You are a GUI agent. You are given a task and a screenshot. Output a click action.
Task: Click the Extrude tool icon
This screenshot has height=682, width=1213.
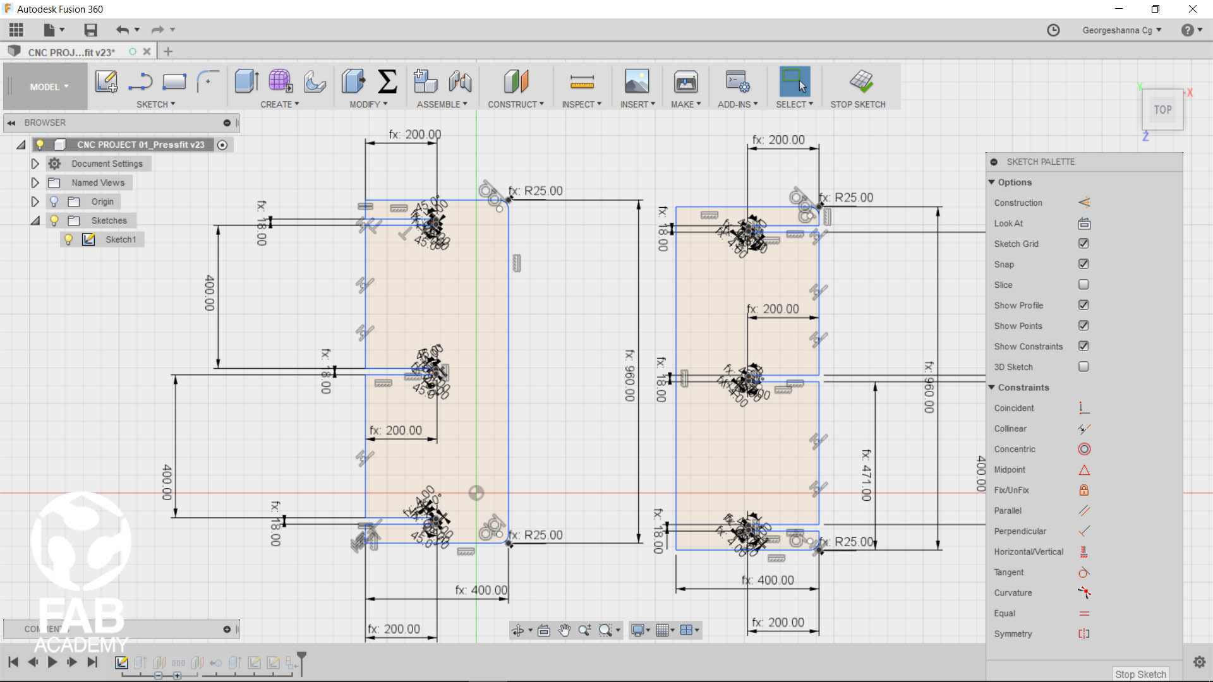(246, 81)
